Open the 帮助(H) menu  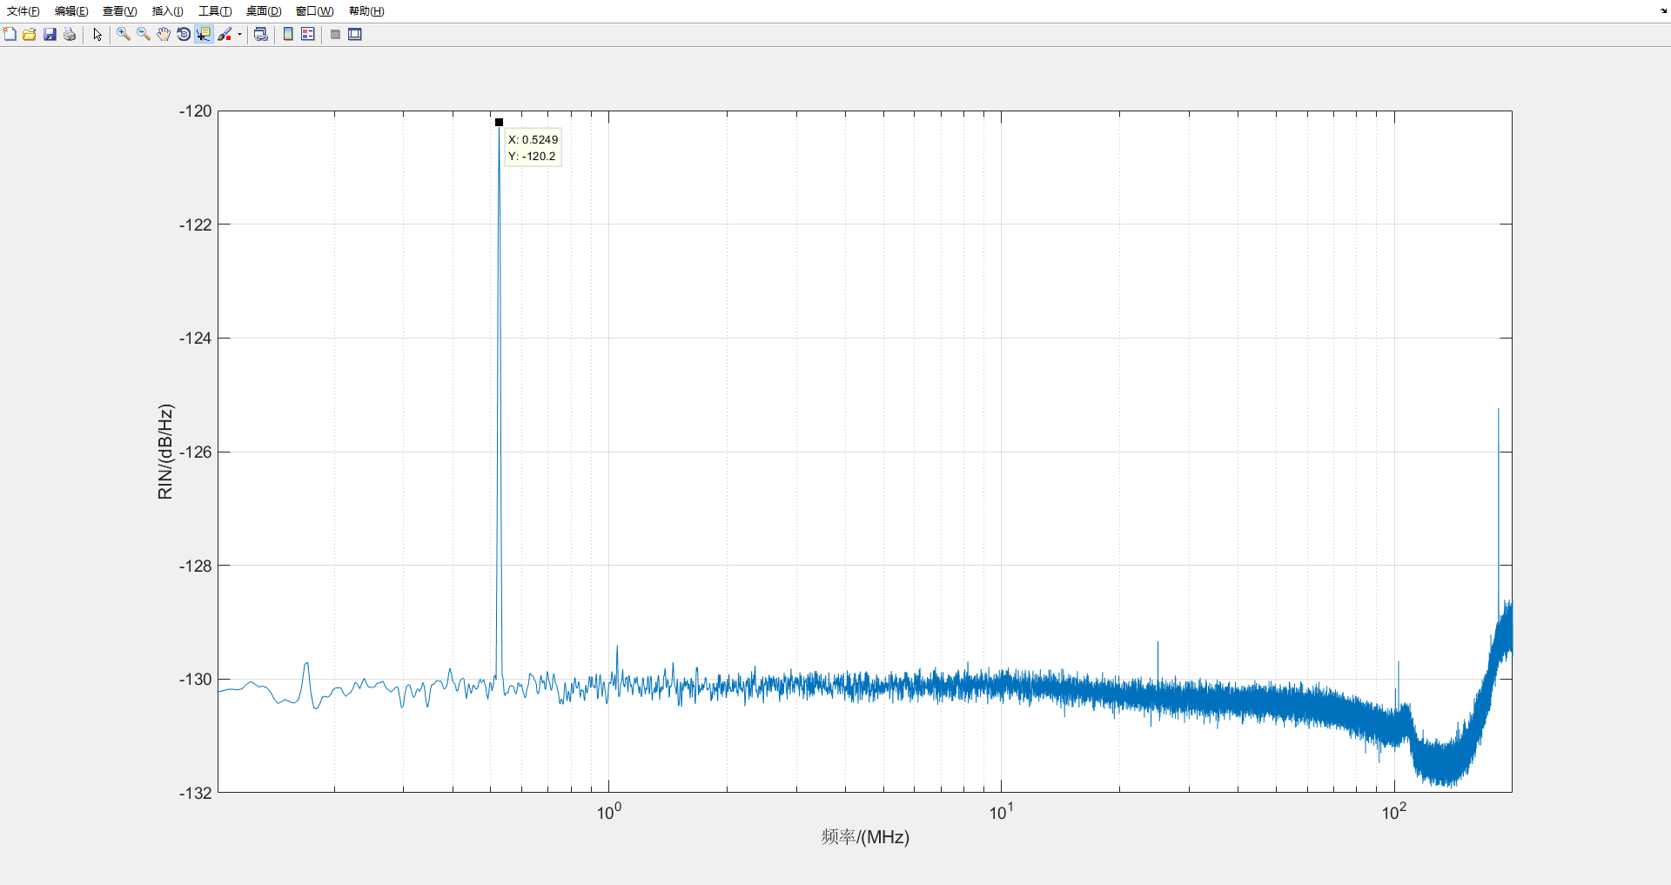(x=366, y=11)
